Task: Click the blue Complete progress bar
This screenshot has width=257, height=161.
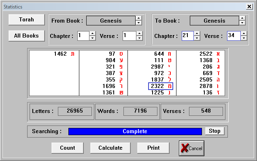Action: click(135, 132)
